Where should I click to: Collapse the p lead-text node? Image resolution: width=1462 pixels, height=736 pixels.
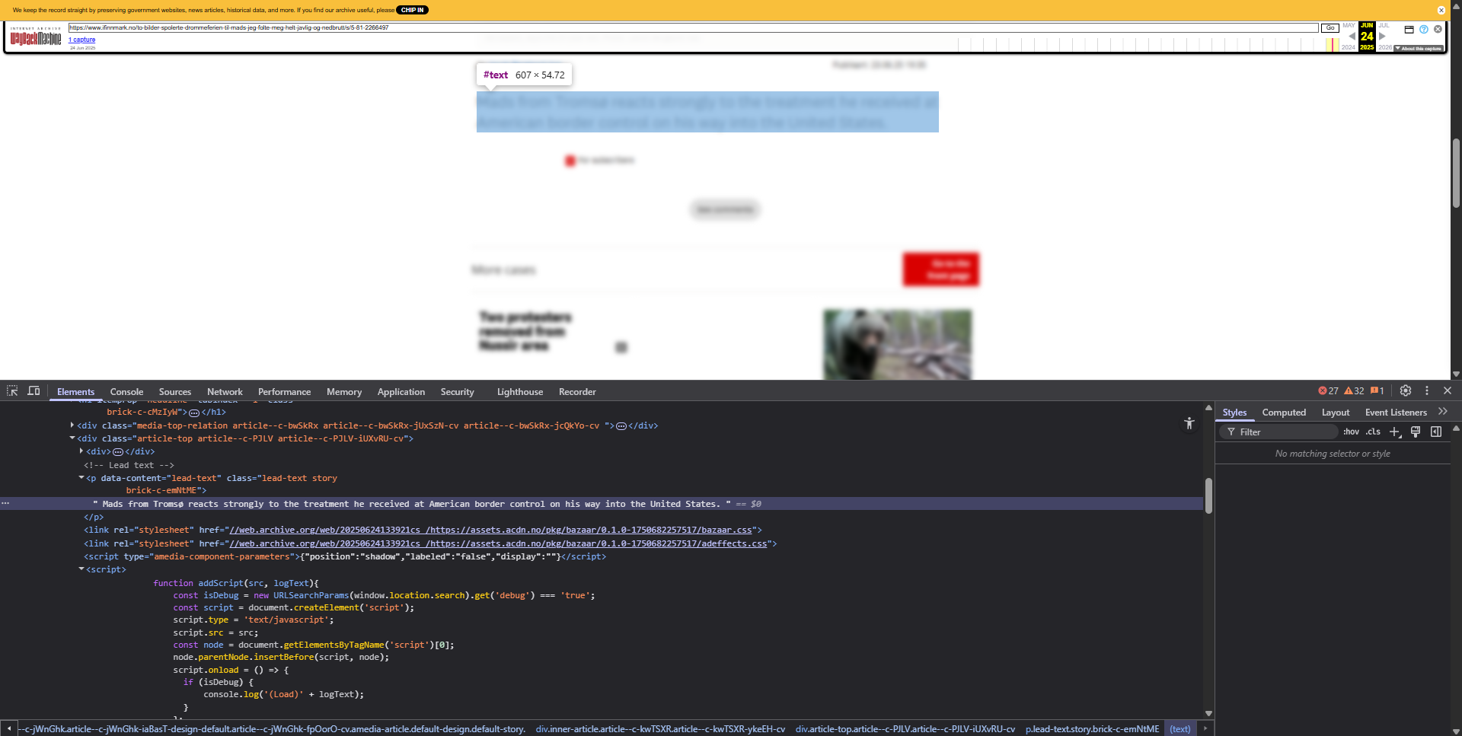coord(81,478)
